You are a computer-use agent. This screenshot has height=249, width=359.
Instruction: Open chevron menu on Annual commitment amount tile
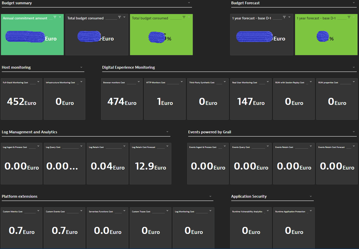(x=60, y=17)
